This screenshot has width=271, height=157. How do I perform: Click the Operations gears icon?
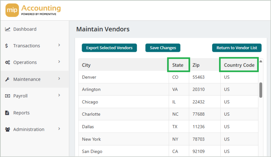tap(7, 62)
